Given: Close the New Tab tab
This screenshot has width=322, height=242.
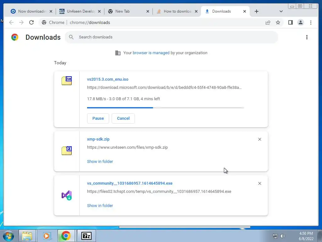Looking at the screenshot, I should click(x=148, y=11).
